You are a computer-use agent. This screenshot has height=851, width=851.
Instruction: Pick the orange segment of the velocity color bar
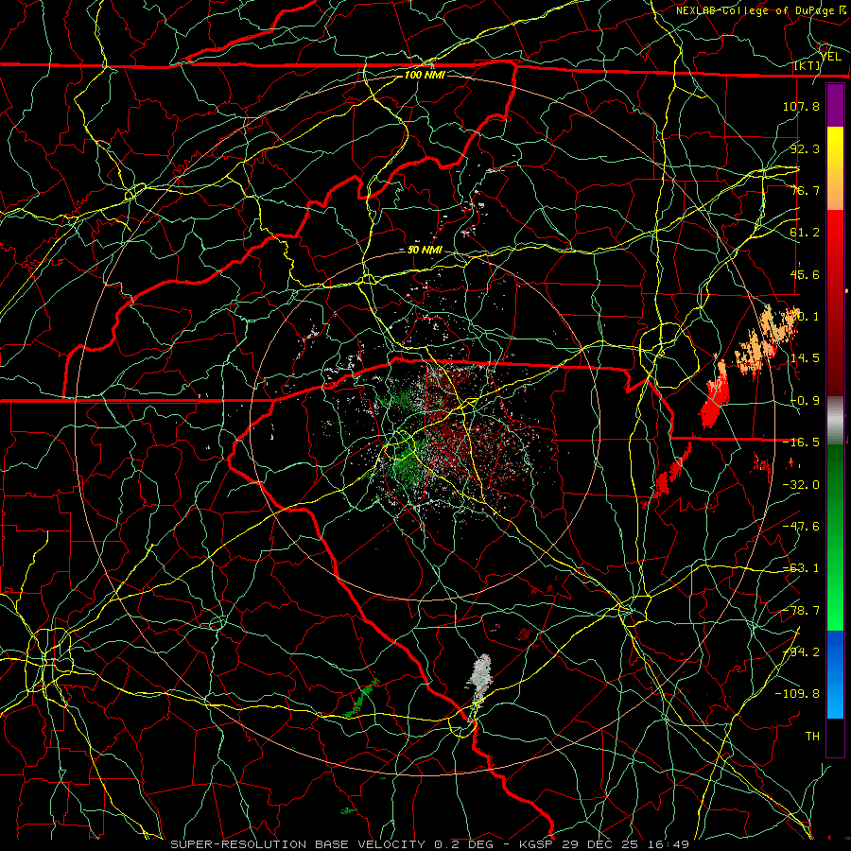coord(835,189)
